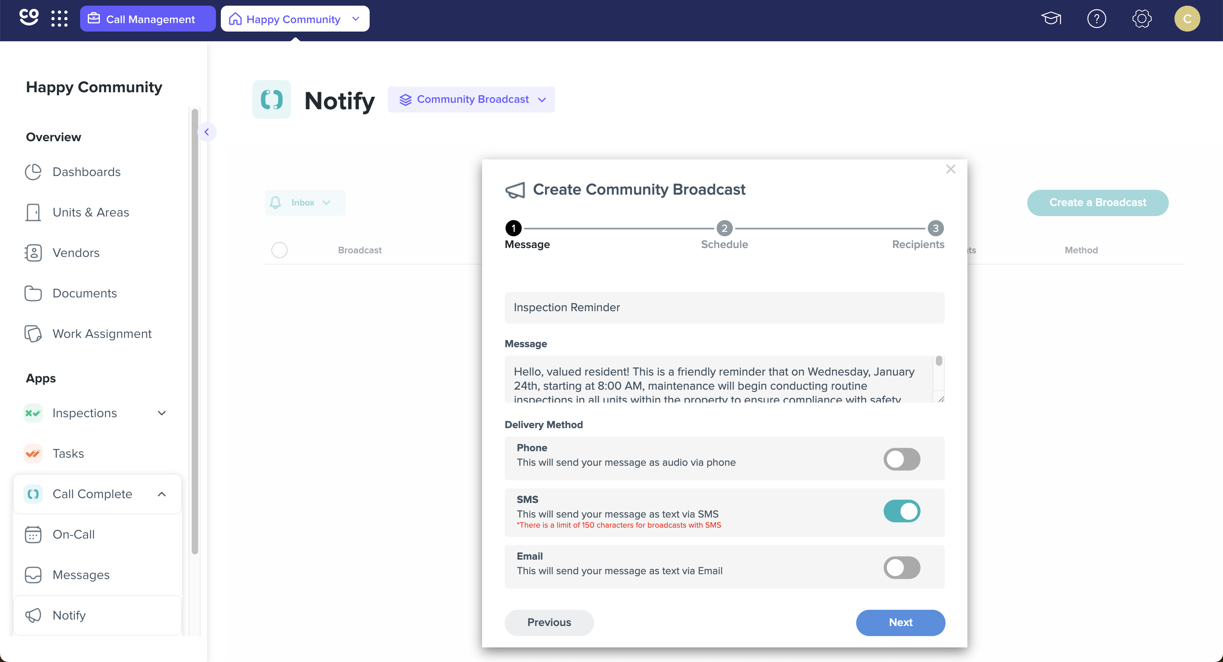This screenshot has width=1223, height=662.
Task: Click the Previous button
Action: [x=549, y=623]
